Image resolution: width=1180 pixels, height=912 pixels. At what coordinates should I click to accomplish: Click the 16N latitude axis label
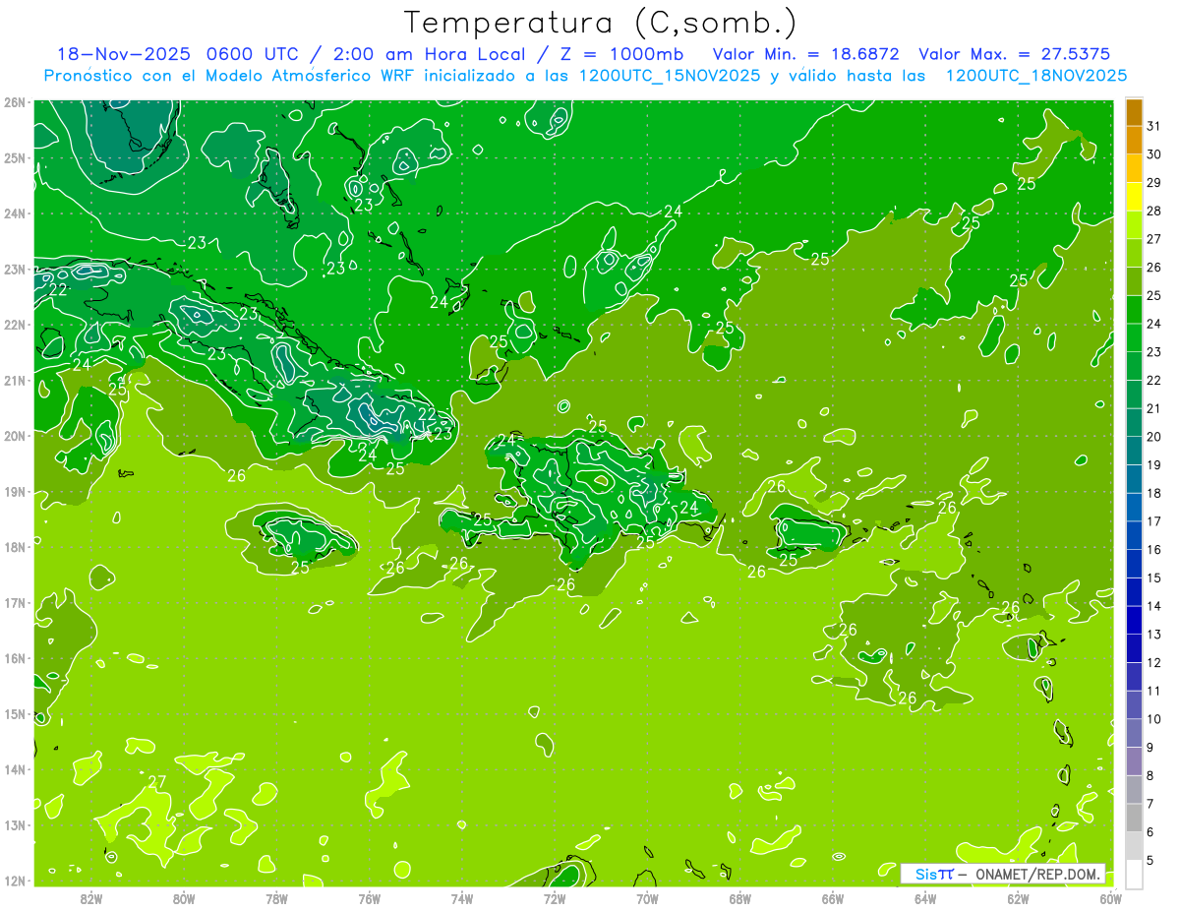click(14, 658)
